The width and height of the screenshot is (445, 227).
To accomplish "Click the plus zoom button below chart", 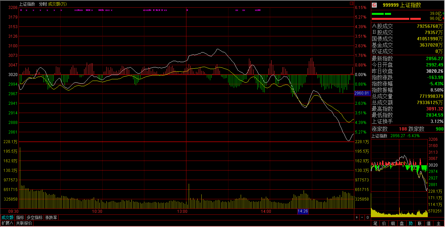I will pyautogui.click(x=357, y=217).
